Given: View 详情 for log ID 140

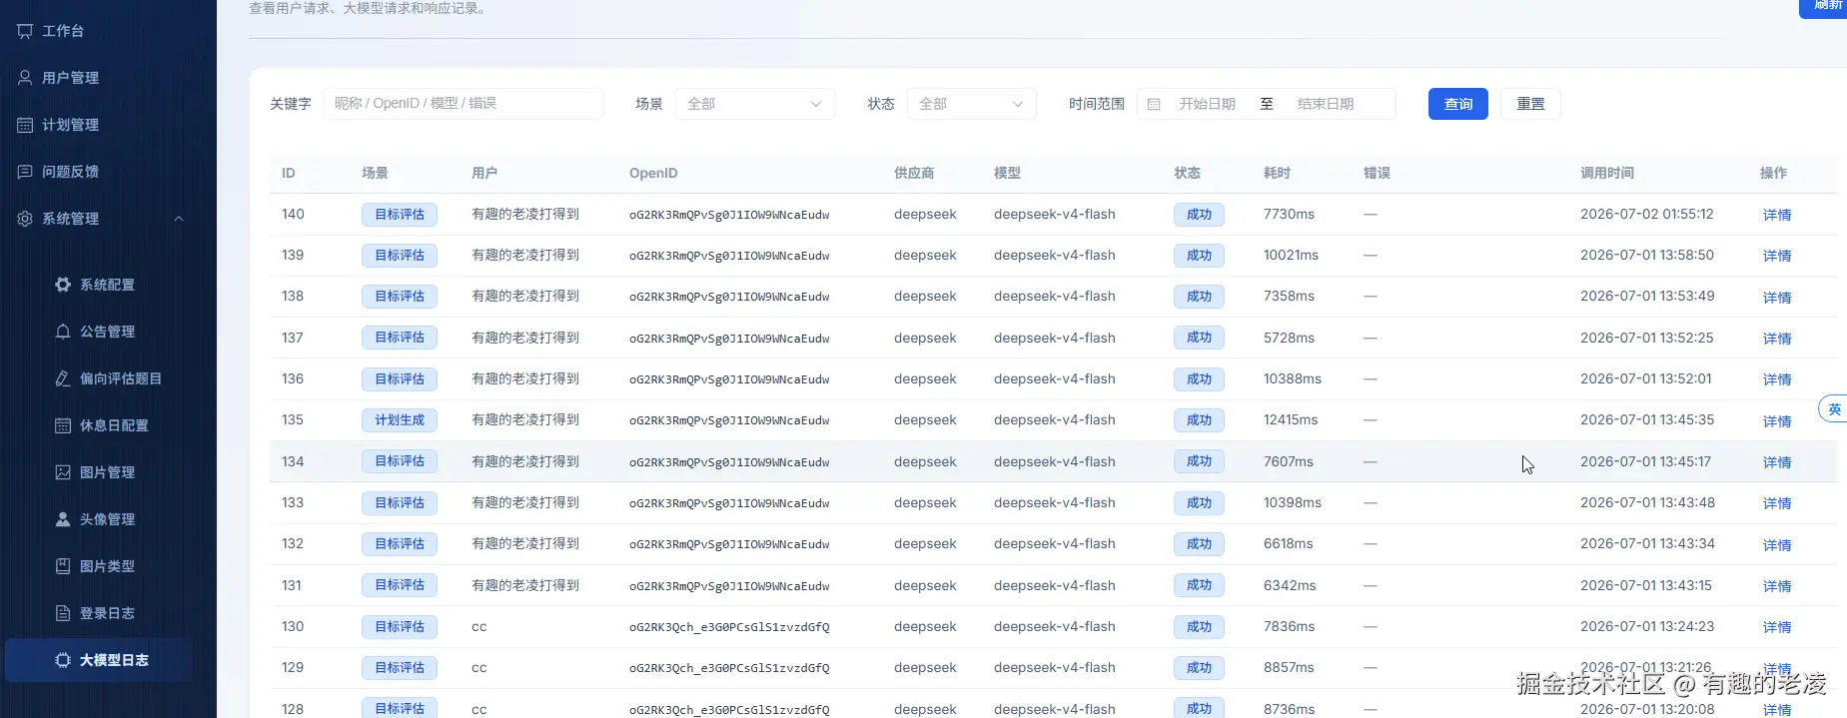Looking at the screenshot, I should coord(1777,215).
